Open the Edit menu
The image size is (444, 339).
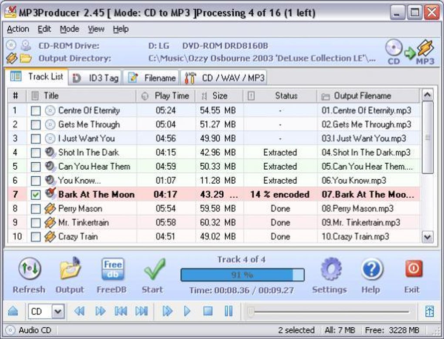click(44, 29)
